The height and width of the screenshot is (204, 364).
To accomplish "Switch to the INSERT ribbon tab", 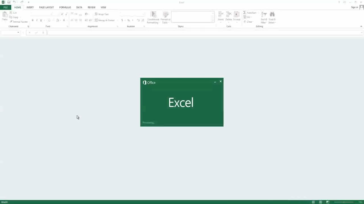I will (x=30, y=7).
